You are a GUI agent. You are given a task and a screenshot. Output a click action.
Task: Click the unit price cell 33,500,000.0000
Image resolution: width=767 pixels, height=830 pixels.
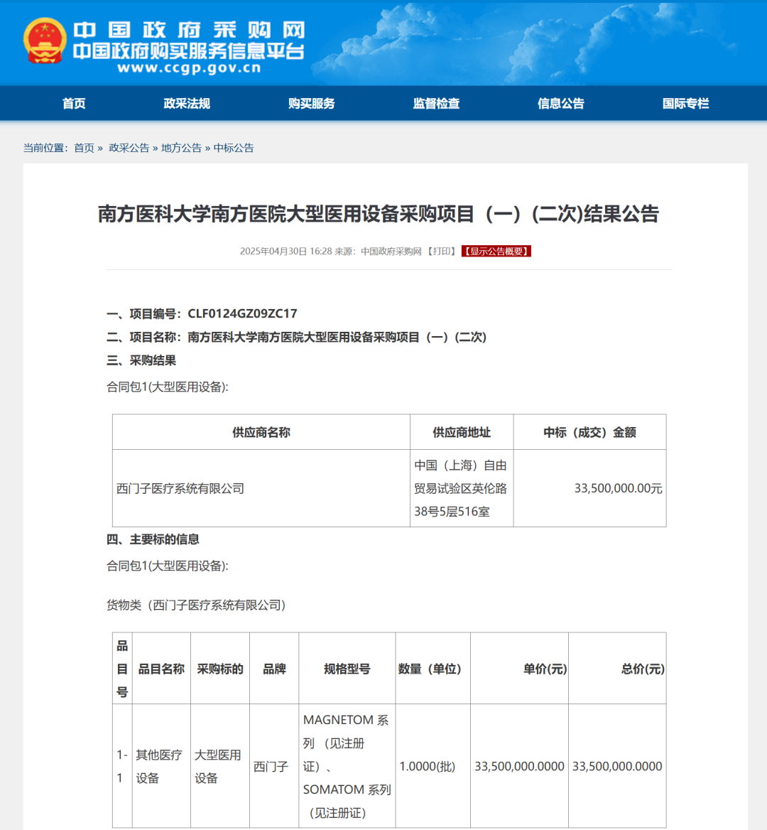point(519,766)
